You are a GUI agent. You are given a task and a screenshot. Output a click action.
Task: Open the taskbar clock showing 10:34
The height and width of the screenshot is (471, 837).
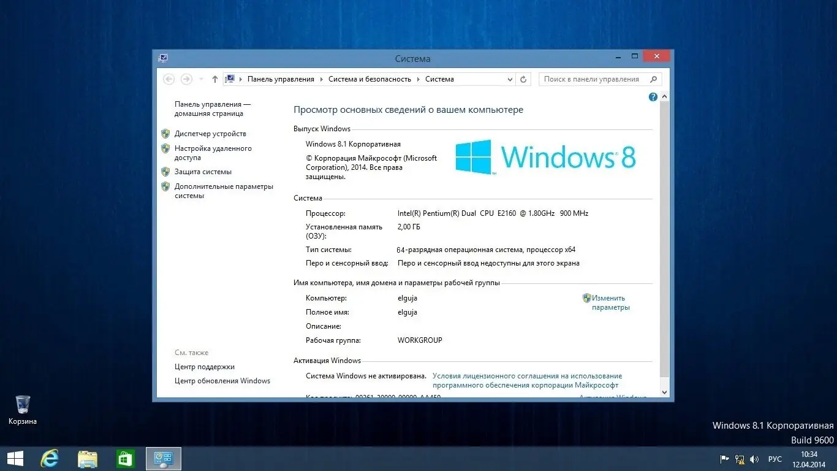point(809,459)
